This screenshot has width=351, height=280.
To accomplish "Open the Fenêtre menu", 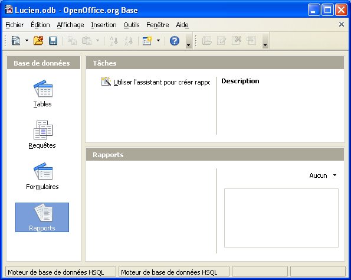I will point(158,25).
